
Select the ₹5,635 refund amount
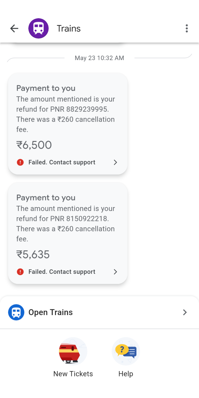[x=33, y=254]
